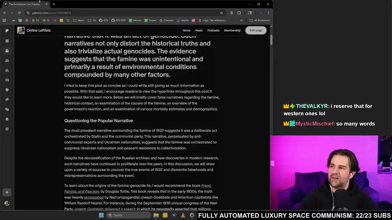Screen dimensions: 392x220
Task: Open the CX bookmarks folder
Action: 92,20
